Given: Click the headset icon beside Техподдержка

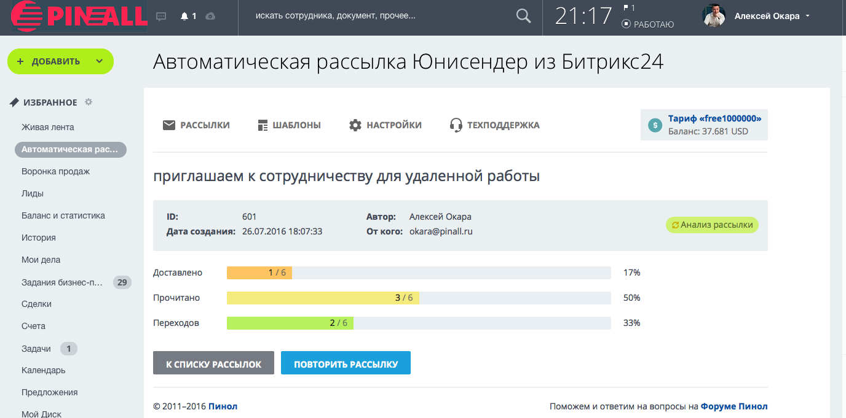Looking at the screenshot, I should [456, 125].
